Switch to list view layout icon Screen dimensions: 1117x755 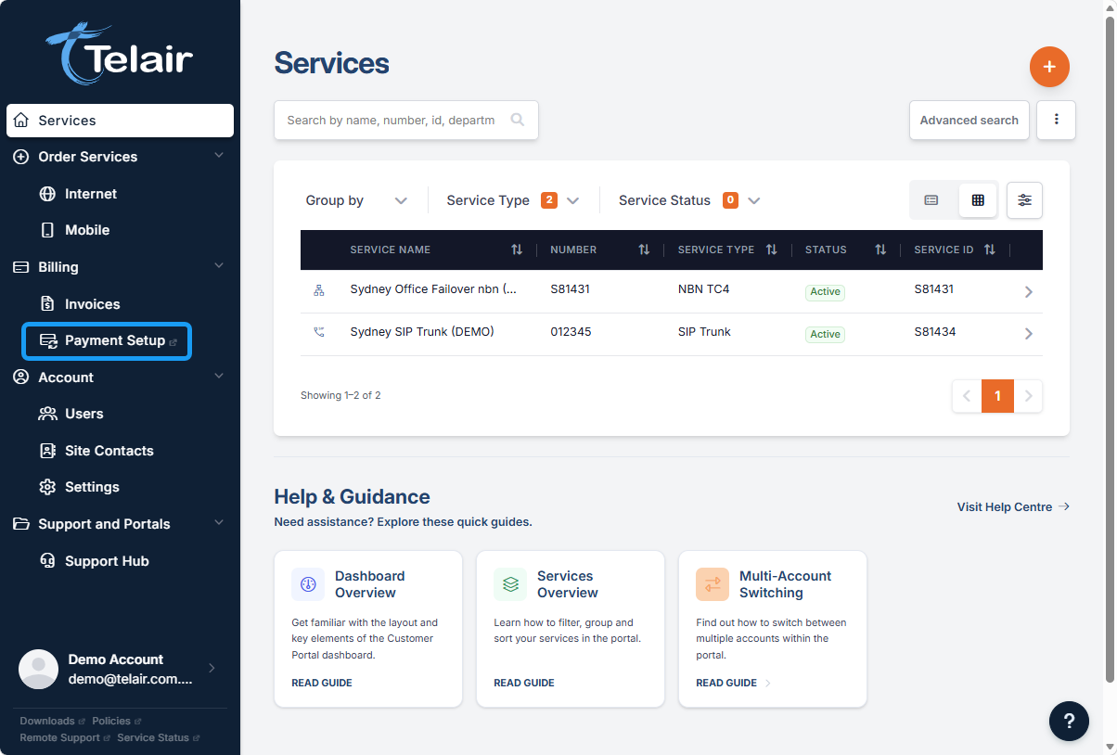(931, 200)
